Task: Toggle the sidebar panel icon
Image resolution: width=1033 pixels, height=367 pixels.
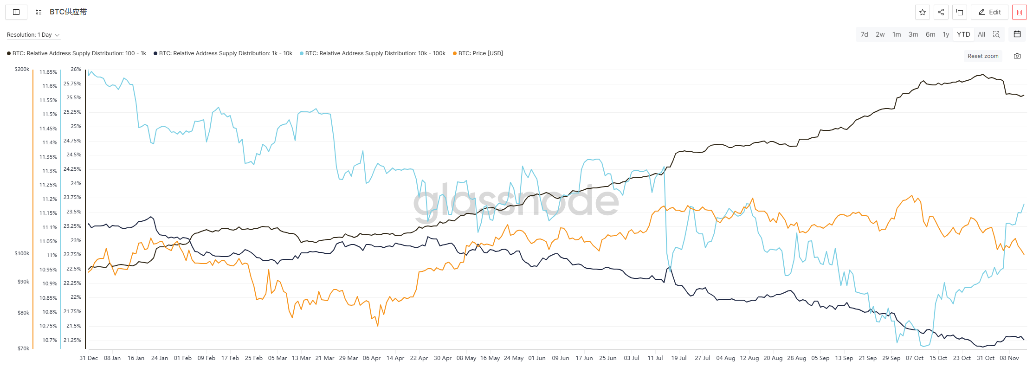Action: [16, 12]
